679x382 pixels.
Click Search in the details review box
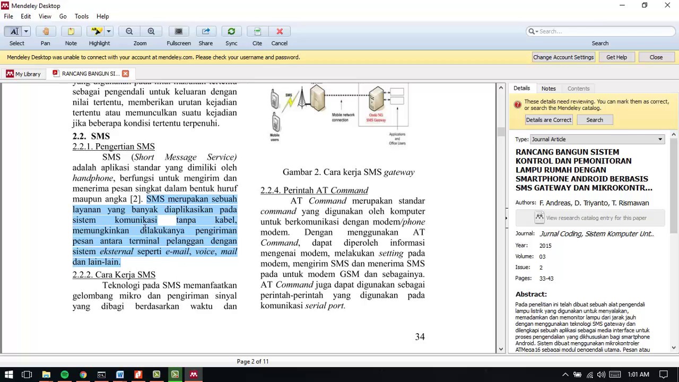(595, 120)
